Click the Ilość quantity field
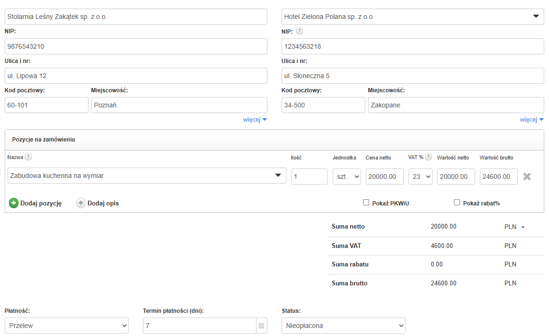Screen dimensions: 549x336 tap(310, 177)
